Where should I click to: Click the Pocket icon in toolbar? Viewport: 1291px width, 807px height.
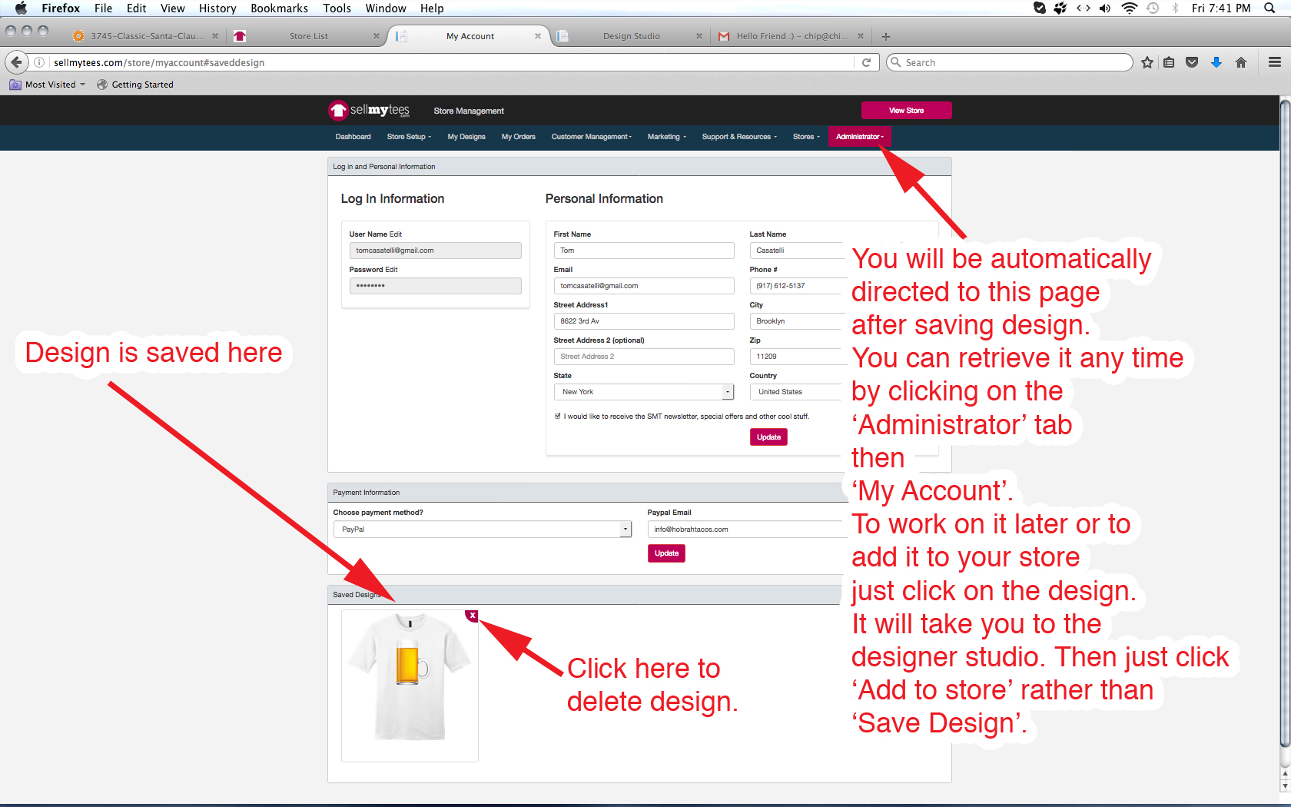(x=1192, y=62)
